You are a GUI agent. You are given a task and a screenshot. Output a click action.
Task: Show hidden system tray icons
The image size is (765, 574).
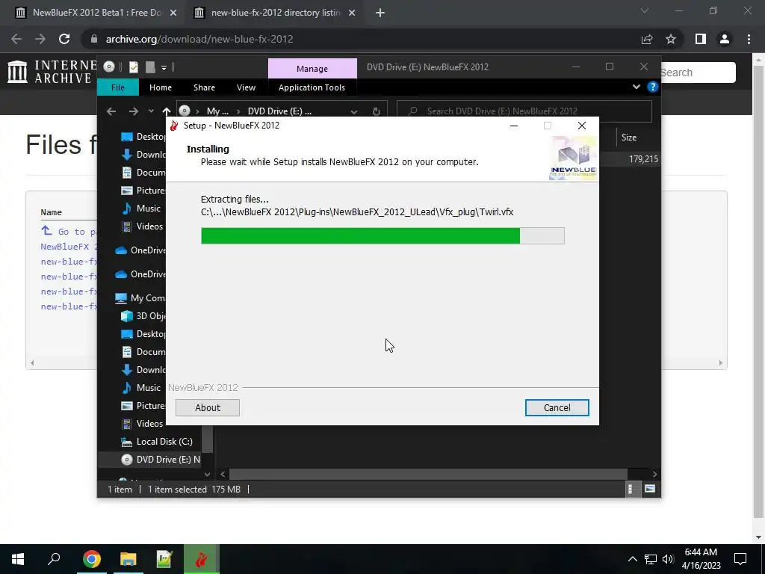pos(632,559)
